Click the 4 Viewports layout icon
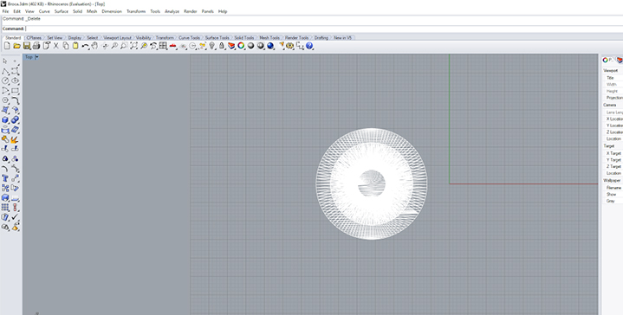This screenshot has height=315, width=623. 163,46
